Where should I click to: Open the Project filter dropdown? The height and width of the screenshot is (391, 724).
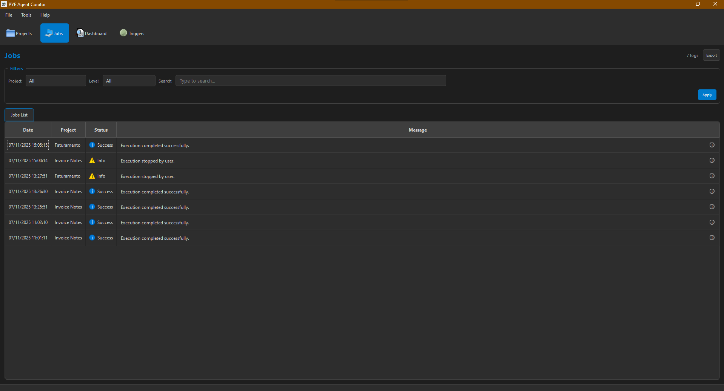(55, 80)
